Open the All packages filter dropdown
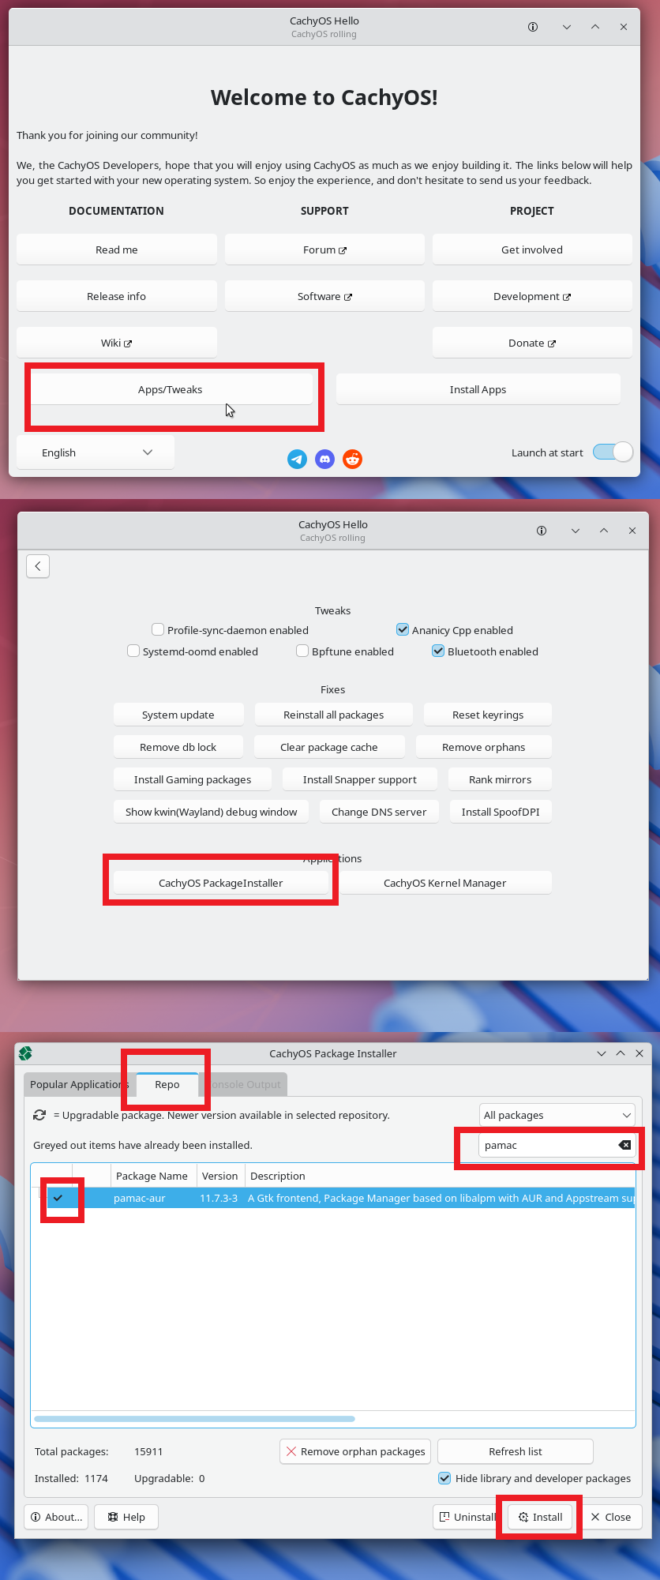Screen dimensions: 660x1580 [x=557, y=1115]
